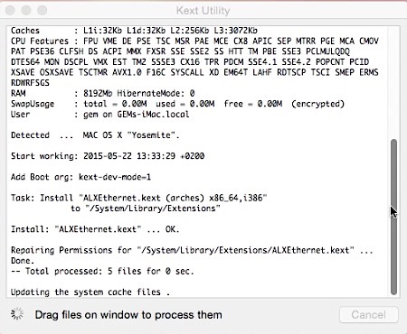The image size is (407, 334).
Task: Click the 'Add Boot arg: kext-dev-mode=1' line
Action: point(80,177)
